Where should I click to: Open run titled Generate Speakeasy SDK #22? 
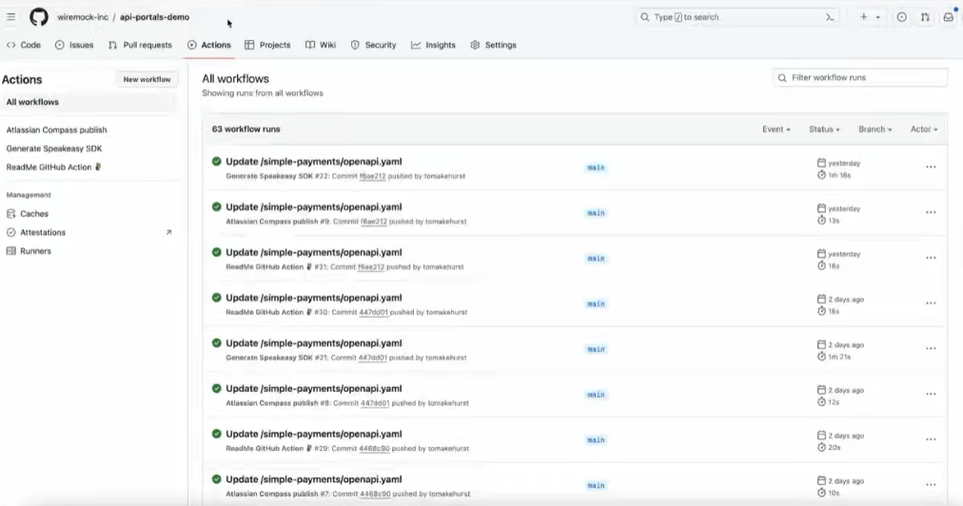click(314, 162)
